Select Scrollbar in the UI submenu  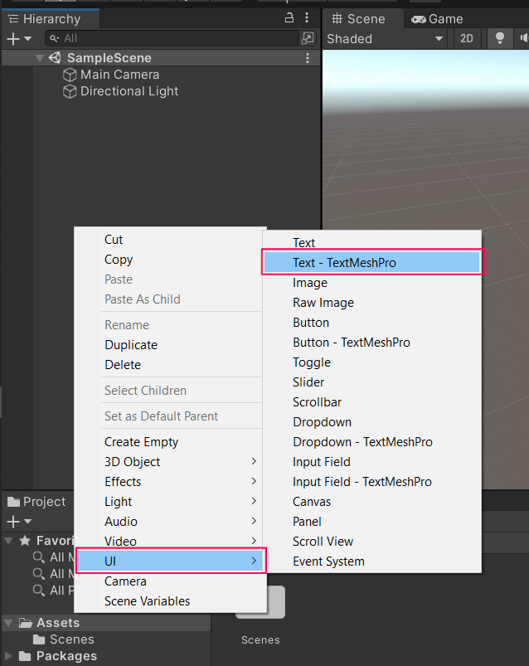(x=372, y=402)
